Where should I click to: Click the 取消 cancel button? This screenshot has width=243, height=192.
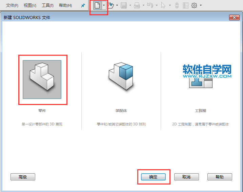(x=186, y=177)
